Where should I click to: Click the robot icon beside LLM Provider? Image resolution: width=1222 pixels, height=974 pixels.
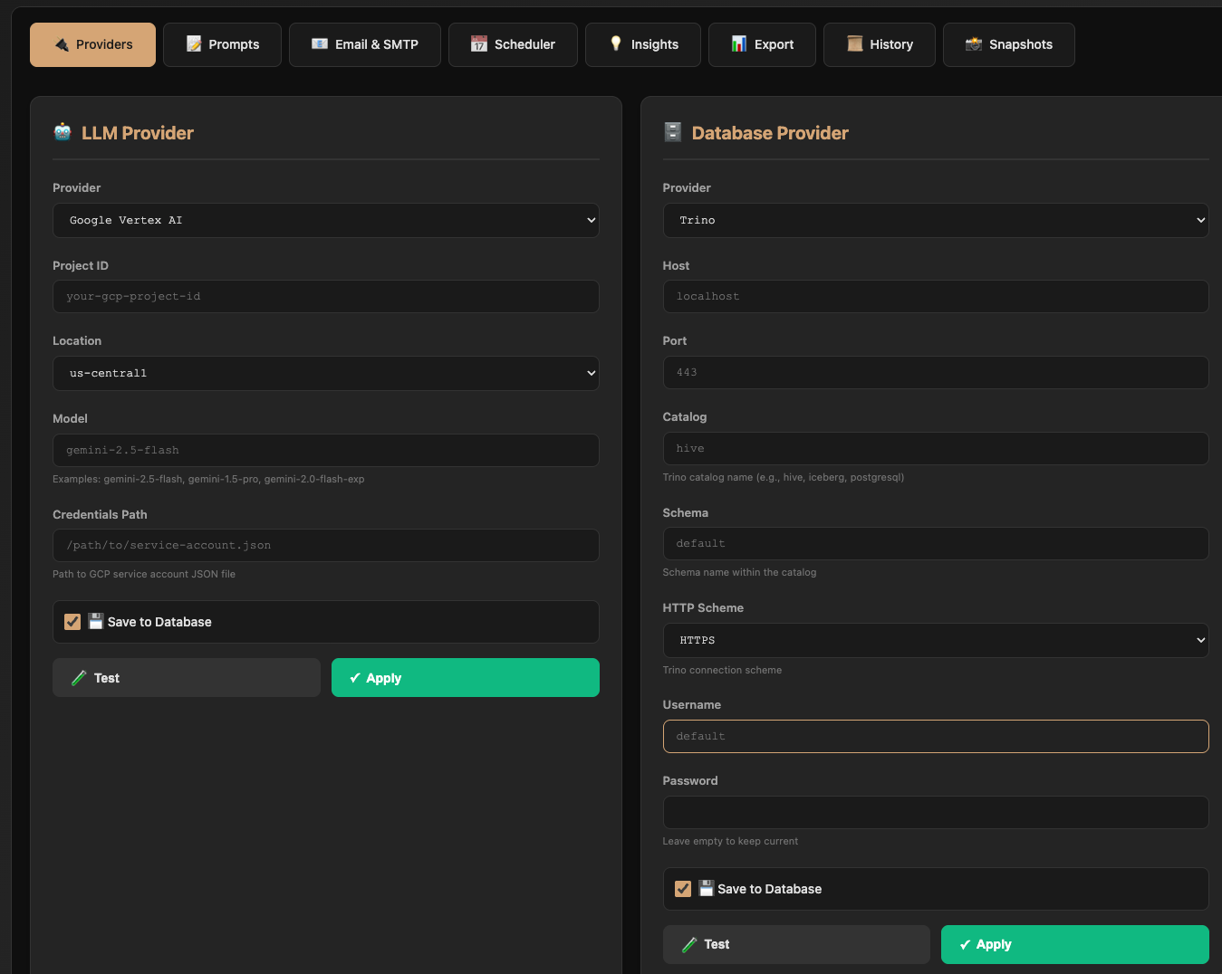pyautogui.click(x=62, y=131)
